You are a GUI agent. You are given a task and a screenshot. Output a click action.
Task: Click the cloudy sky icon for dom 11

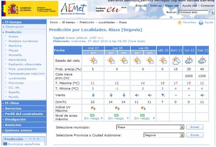click(176, 61)
